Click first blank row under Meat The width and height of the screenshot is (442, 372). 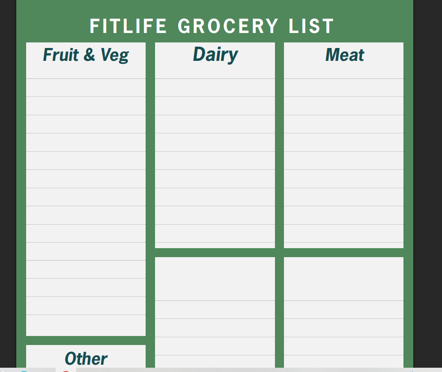pos(343,88)
